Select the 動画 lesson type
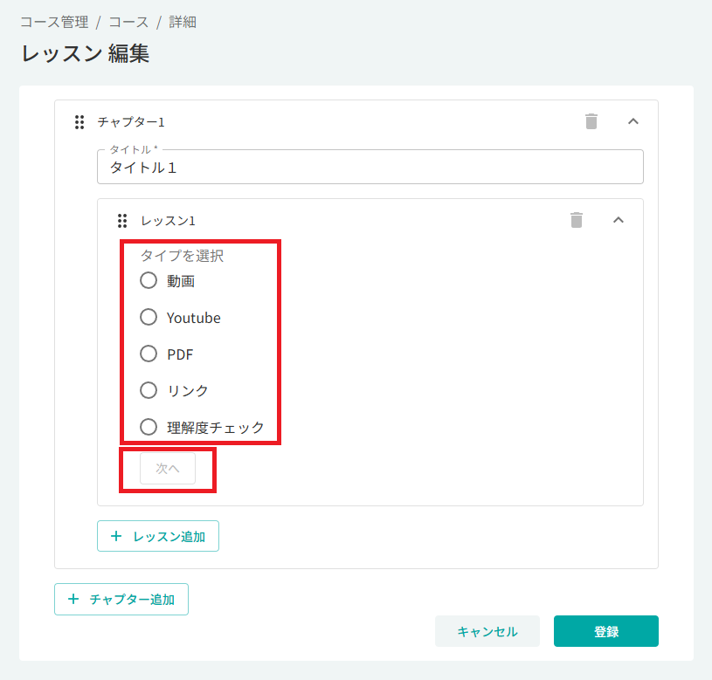This screenshot has height=680, width=712. click(x=149, y=281)
